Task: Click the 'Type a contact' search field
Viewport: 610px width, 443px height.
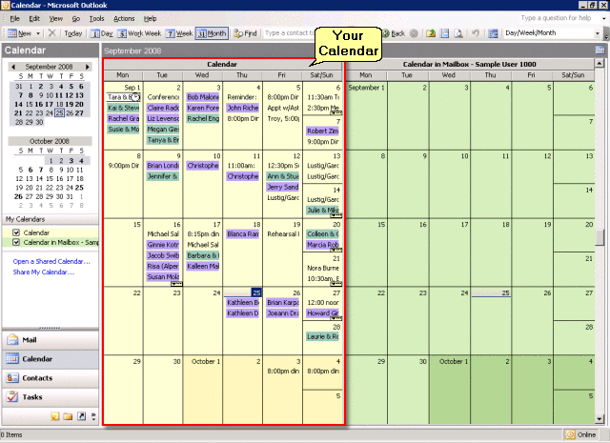Action: pyautogui.click(x=290, y=33)
